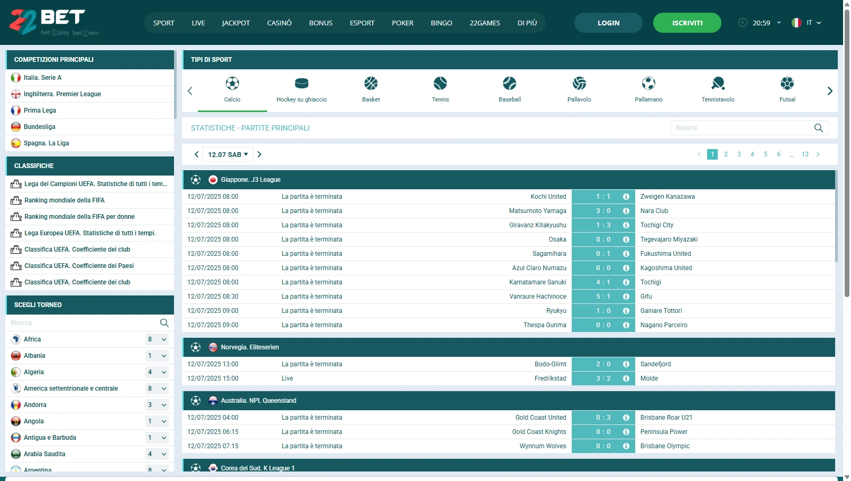The image size is (851, 481).
Task: Show next sport types with right arrow
Action: pos(830,91)
